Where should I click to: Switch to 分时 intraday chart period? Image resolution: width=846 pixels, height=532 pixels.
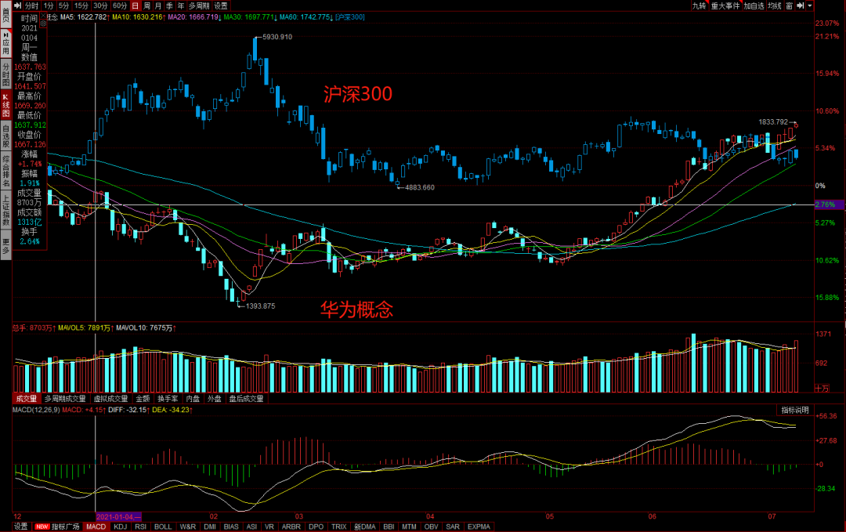click(x=31, y=5)
